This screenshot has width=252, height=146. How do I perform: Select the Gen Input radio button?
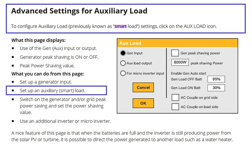click(123, 53)
